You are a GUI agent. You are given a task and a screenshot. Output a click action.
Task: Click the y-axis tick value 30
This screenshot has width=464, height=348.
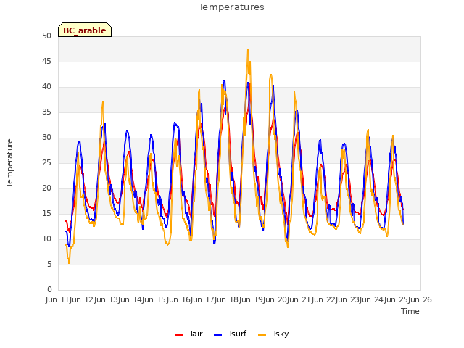pos(46,137)
